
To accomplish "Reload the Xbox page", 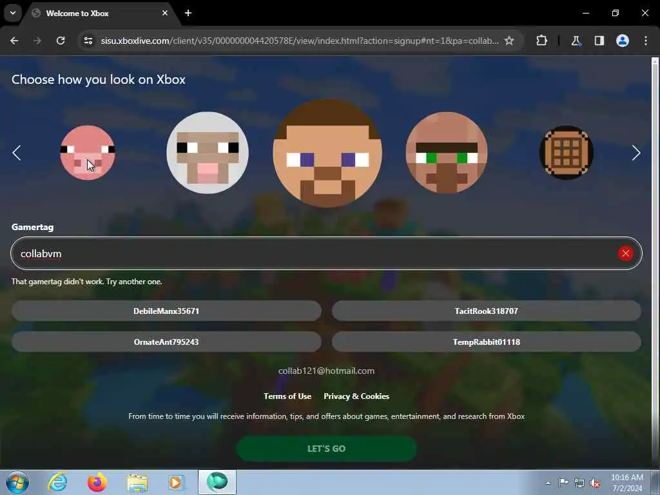I will [61, 41].
